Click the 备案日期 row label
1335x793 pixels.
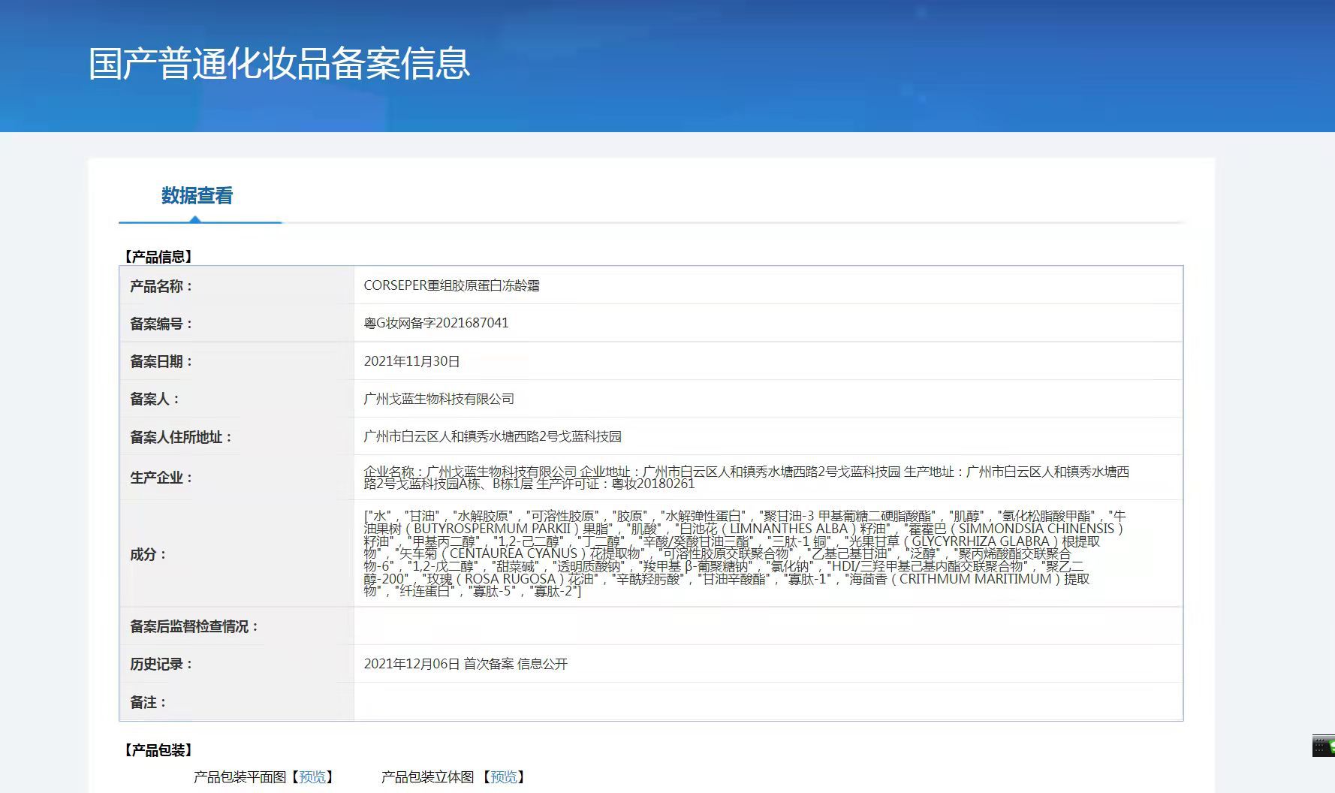pos(161,361)
